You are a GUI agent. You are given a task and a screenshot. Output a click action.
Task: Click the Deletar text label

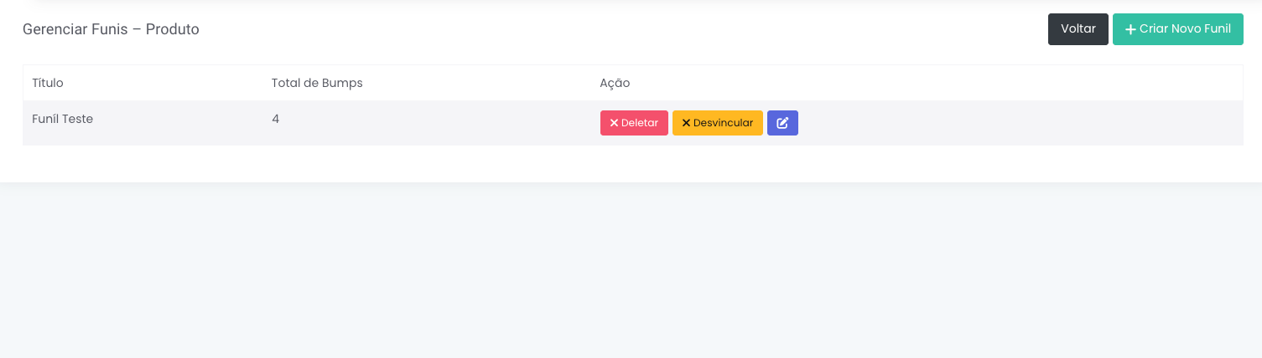pos(640,123)
